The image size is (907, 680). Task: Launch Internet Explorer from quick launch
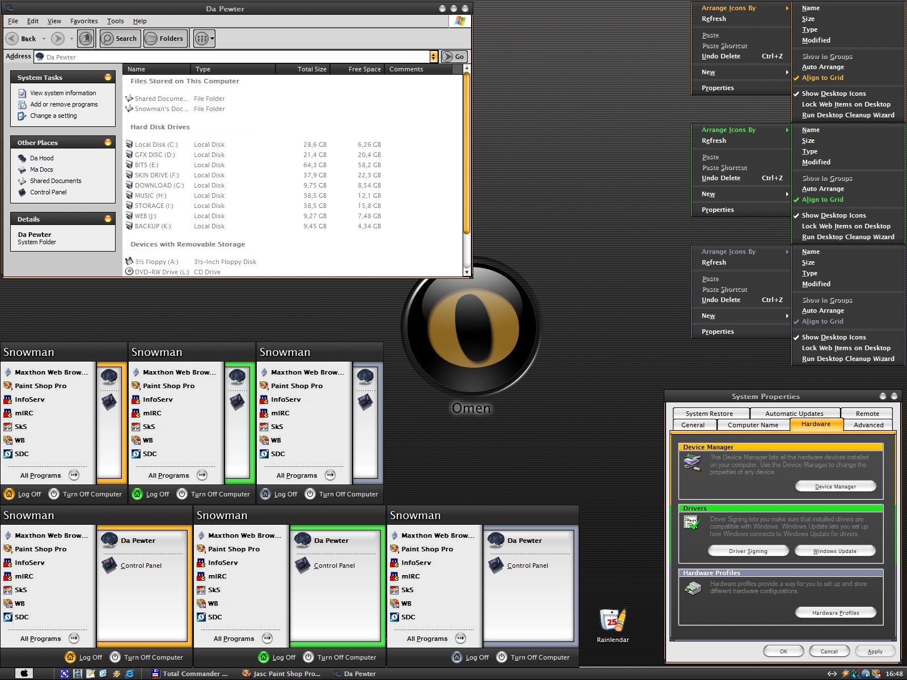click(x=129, y=674)
